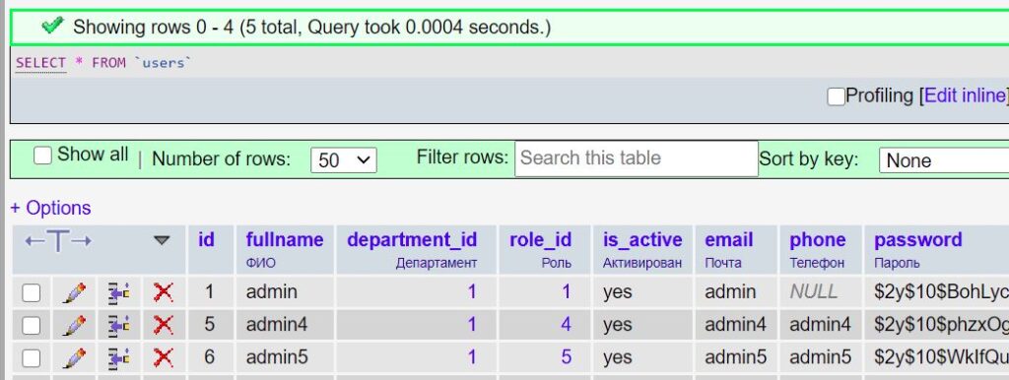Open department_id link 1 in admin row
Viewport: 1009px width, 380px height.
[472, 292]
